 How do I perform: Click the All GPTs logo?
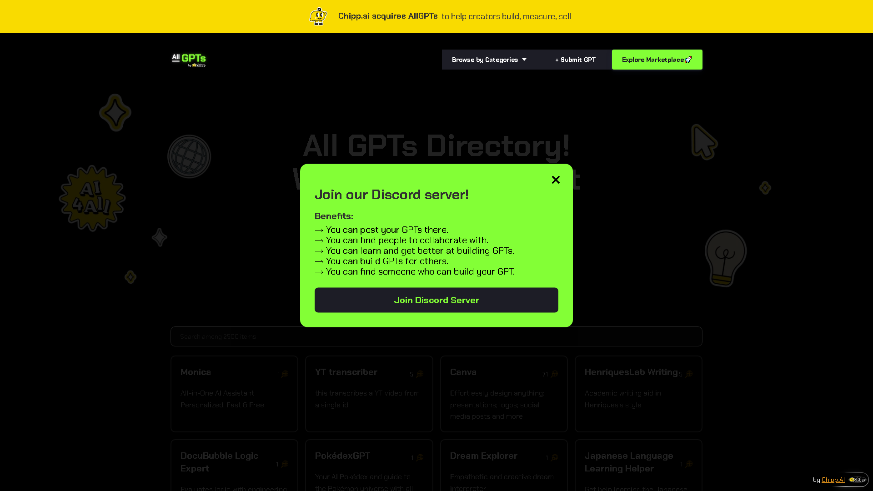tap(189, 60)
